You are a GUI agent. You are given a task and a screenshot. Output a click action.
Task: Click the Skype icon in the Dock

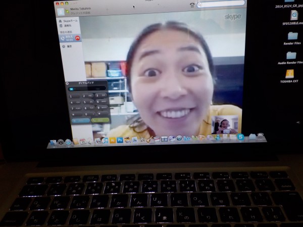tap(240, 137)
